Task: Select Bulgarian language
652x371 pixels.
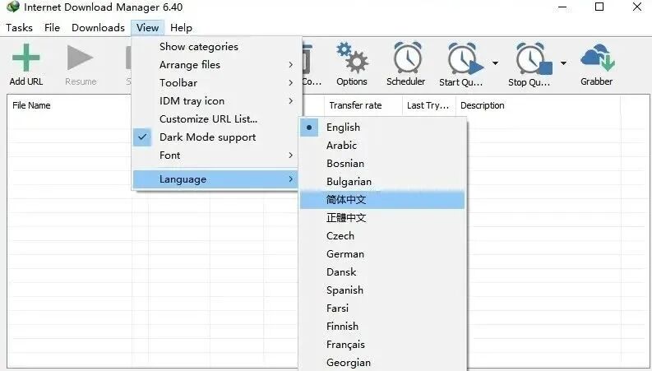Action: click(382, 182)
